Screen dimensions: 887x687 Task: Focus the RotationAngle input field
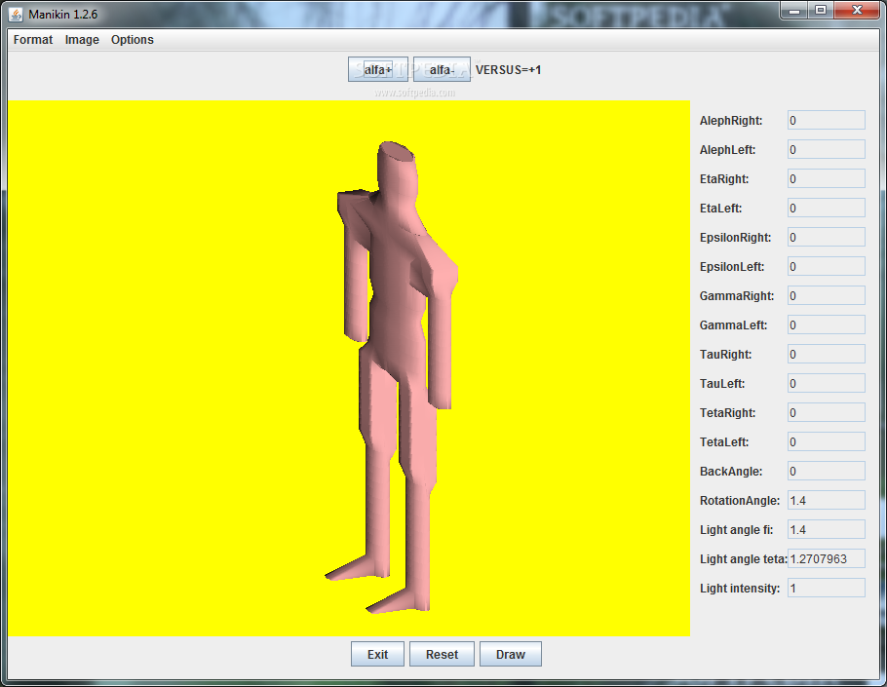click(827, 501)
